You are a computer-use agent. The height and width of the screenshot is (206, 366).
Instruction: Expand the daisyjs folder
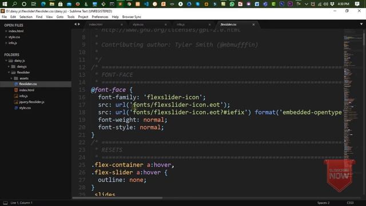coord(9,66)
